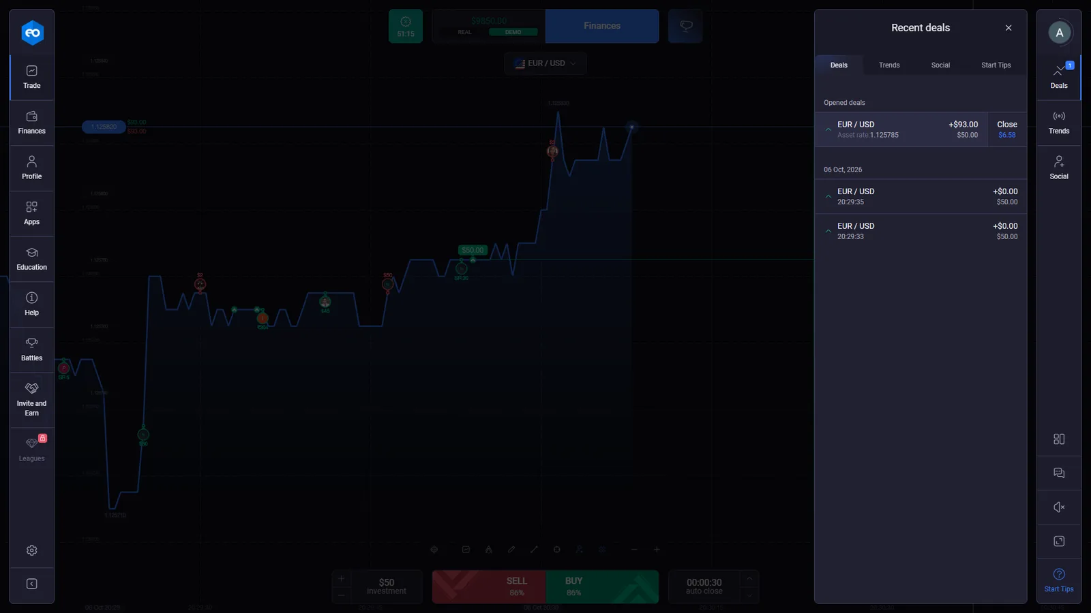Switch to the Start Tips tab
Image resolution: width=1091 pixels, height=613 pixels.
(996, 65)
